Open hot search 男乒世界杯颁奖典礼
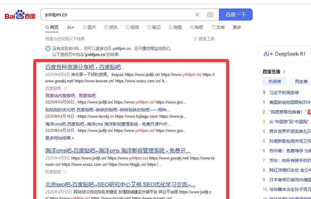311x199 pixels. tap(290, 131)
